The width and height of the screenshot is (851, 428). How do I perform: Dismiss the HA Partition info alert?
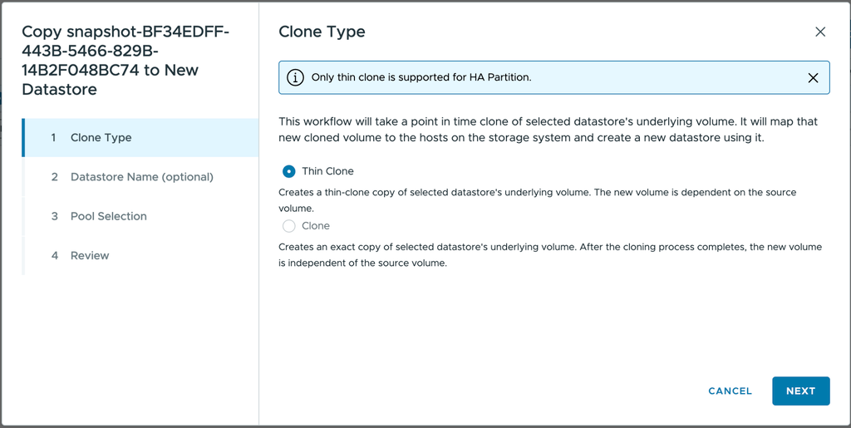click(813, 78)
